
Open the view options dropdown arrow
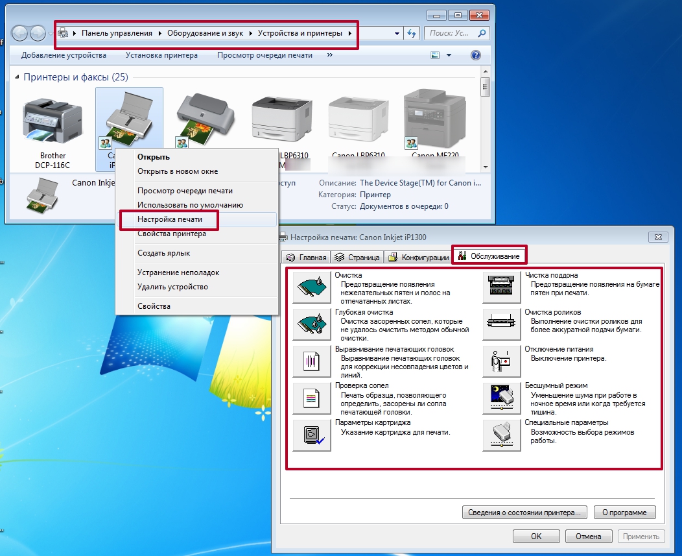449,56
